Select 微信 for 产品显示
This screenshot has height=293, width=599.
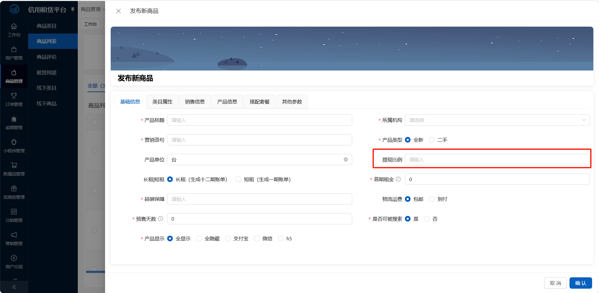point(257,238)
